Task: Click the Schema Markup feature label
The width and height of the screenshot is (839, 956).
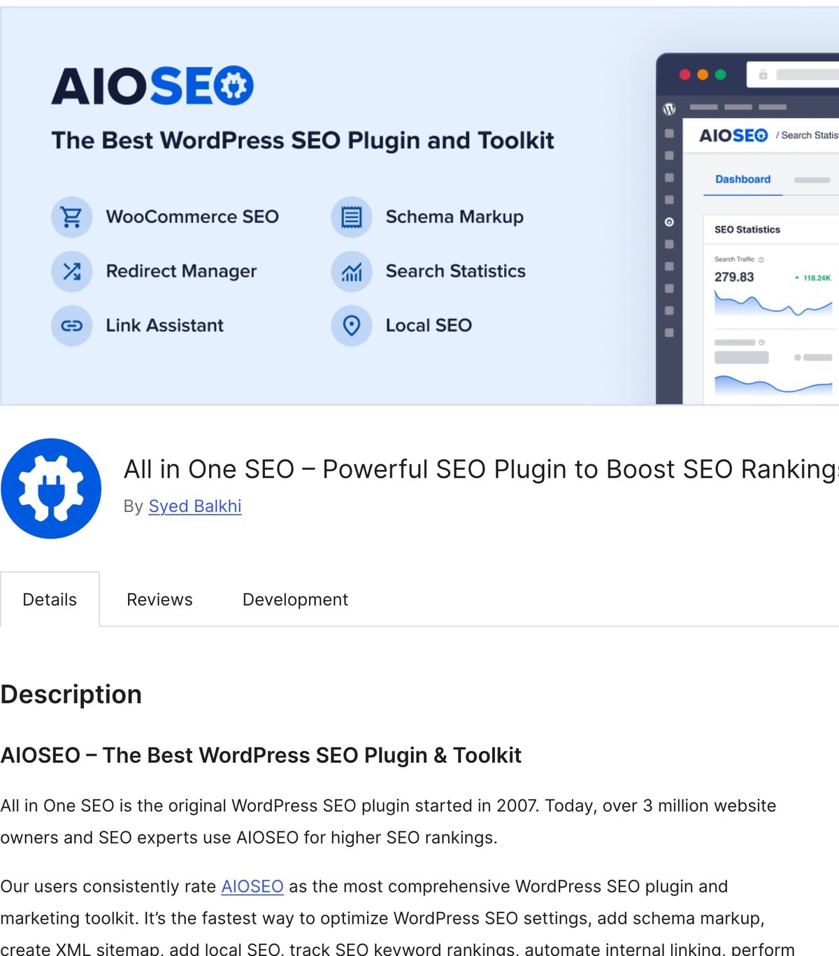Action: pyautogui.click(x=454, y=217)
